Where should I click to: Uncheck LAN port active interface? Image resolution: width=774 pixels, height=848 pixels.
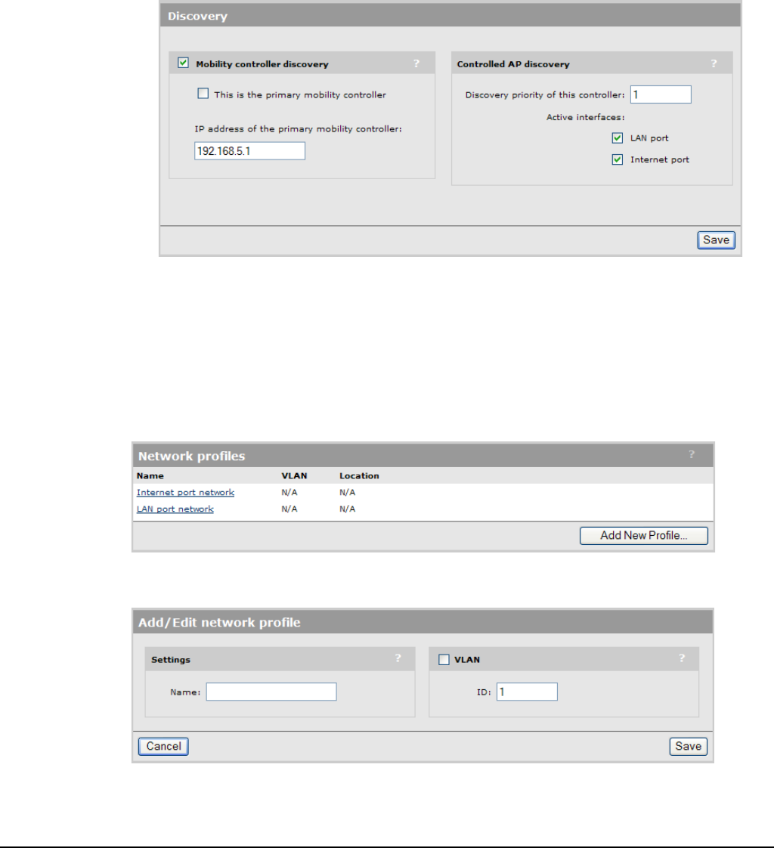(617, 138)
